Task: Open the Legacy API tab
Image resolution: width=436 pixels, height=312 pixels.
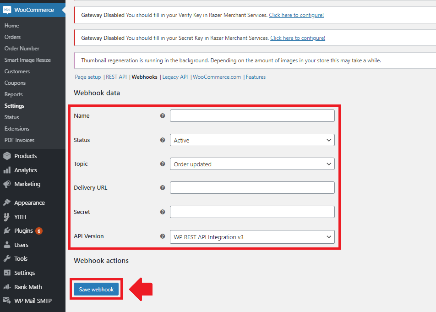Action: tap(175, 77)
